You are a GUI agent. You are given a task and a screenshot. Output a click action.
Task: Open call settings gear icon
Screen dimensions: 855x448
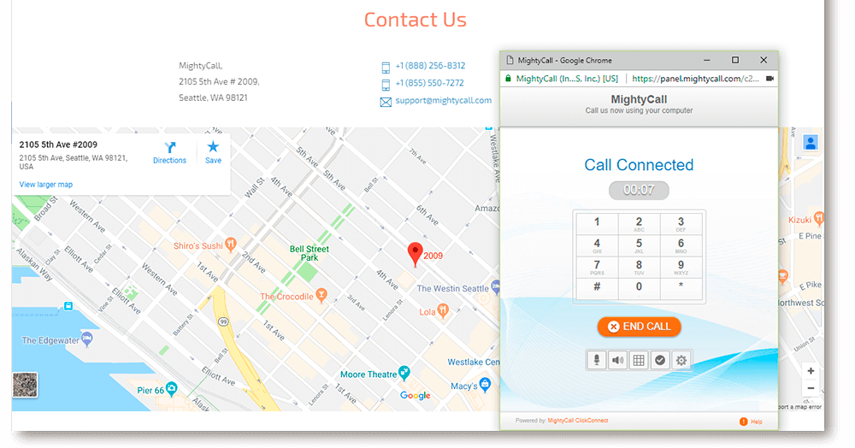681,360
